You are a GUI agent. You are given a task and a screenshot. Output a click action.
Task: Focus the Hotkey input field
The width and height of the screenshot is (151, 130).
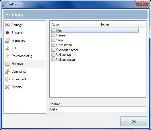(98, 109)
